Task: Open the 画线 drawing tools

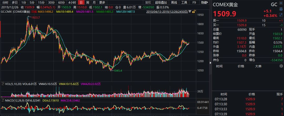Action: tap(174, 2)
